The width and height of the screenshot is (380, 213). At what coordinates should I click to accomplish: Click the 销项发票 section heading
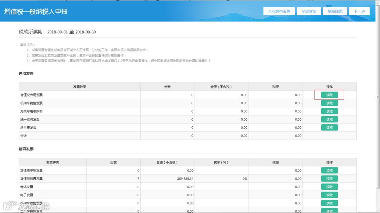[26, 149]
